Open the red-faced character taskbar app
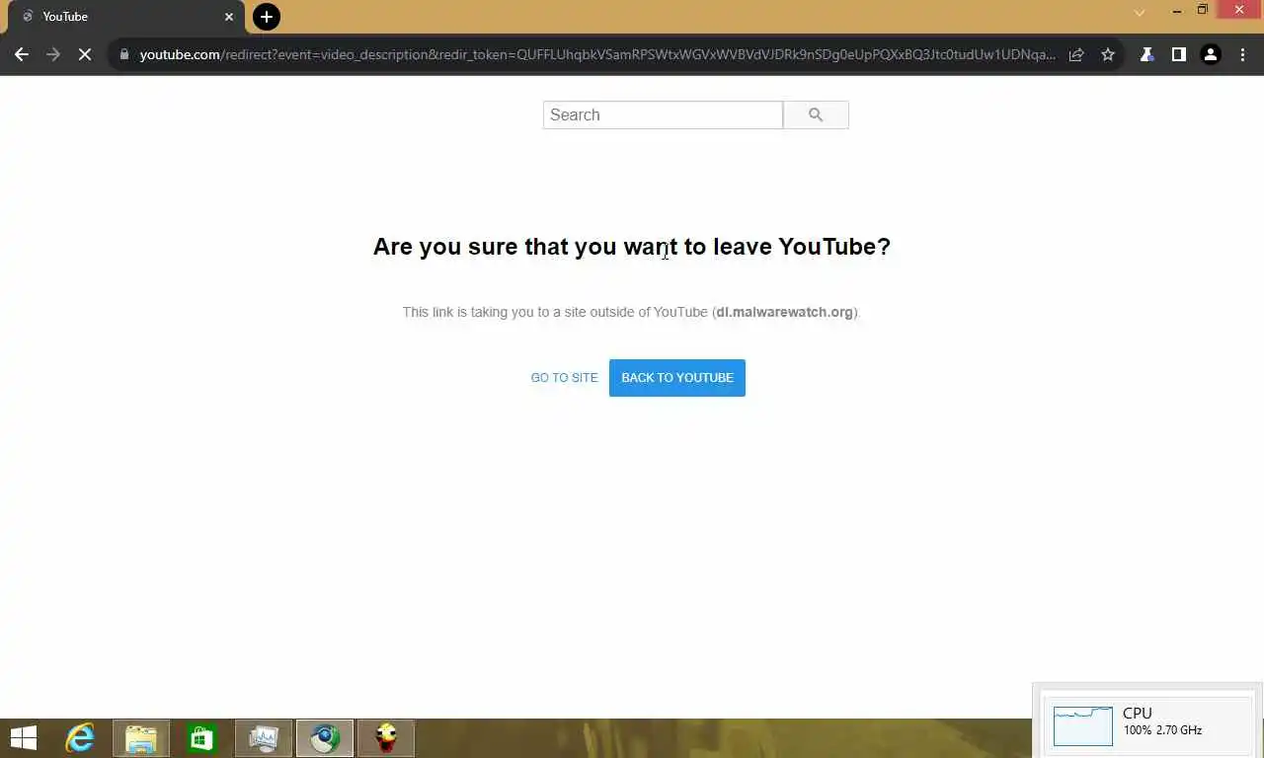 click(386, 738)
